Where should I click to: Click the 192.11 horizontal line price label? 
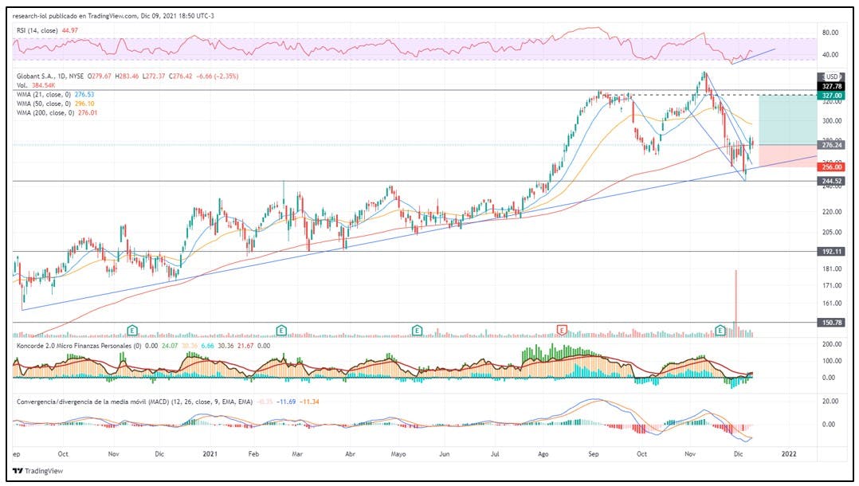[831, 252]
